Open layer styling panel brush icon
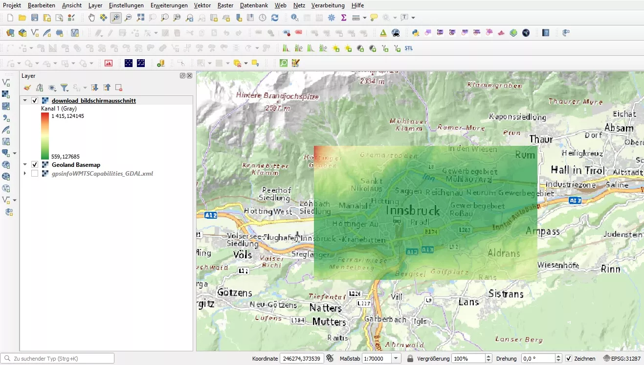The image size is (644, 365). coord(27,88)
